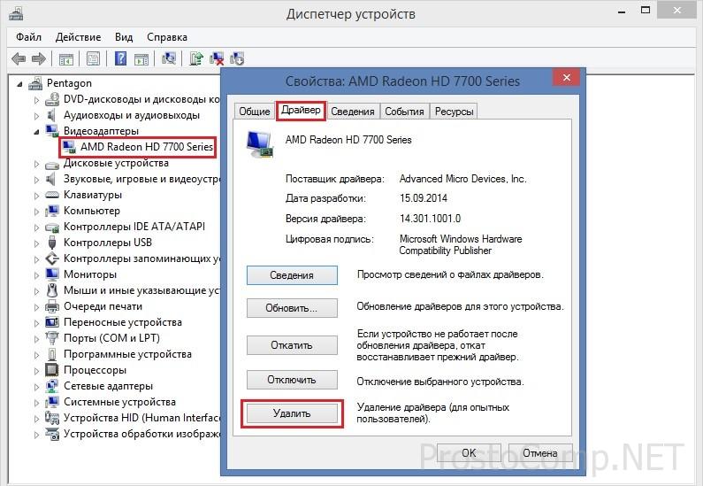This screenshot has width=703, height=486.
Task: Expand the Клавиатуры arrow
Action: [37, 196]
